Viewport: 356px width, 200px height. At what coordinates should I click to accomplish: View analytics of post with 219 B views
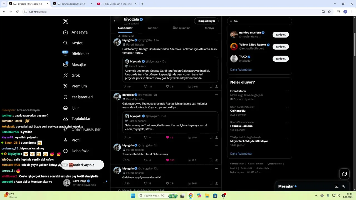[193, 86]
